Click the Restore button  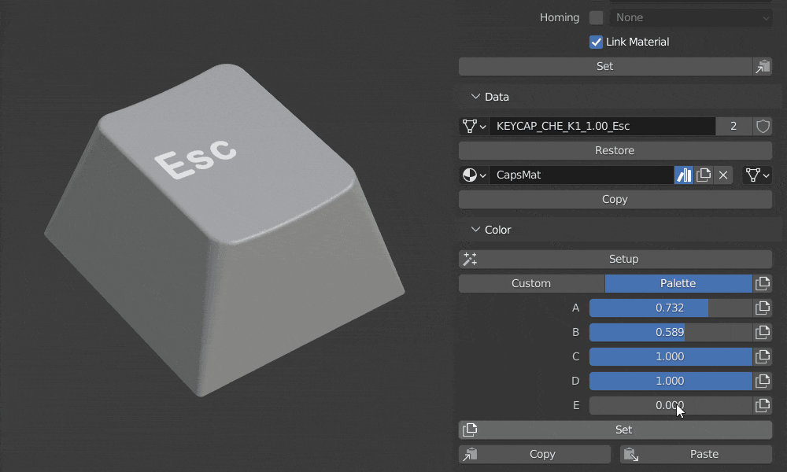615,150
